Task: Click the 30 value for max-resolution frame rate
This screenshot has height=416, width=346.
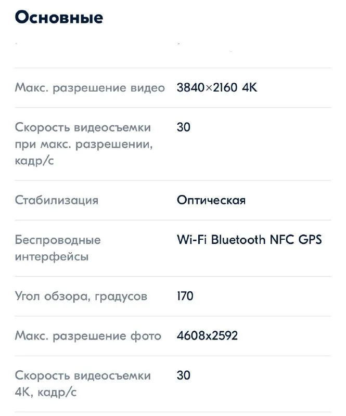Action: click(183, 127)
